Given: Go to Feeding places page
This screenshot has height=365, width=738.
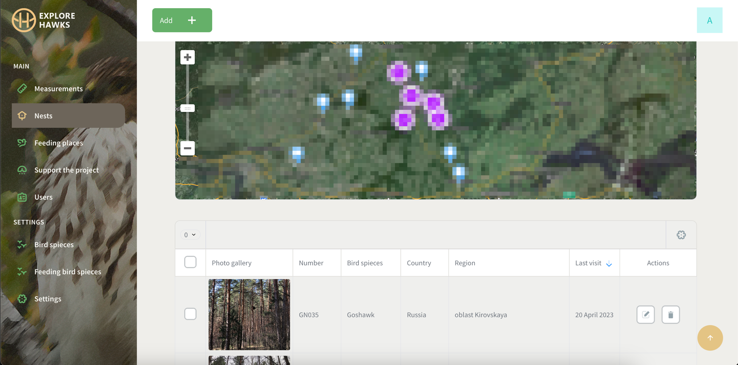Looking at the screenshot, I should [x=68, y=143].
